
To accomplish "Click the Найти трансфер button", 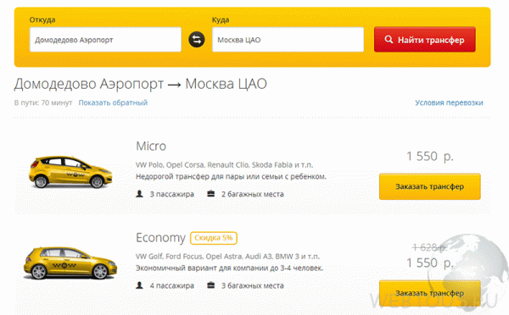I will pyautogui.click(x=425, y=40).
